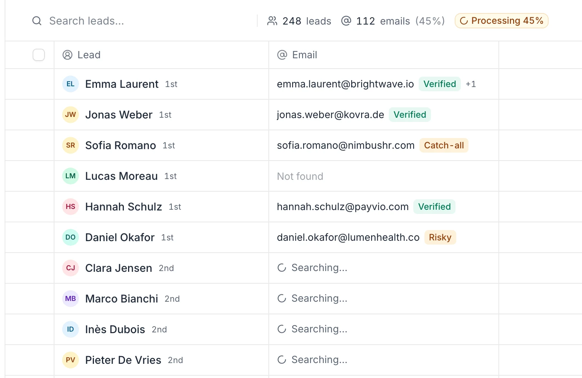582x378 pixels.
Task: Click the EL avatar for Emma Laurent
Action: point(71,84)
